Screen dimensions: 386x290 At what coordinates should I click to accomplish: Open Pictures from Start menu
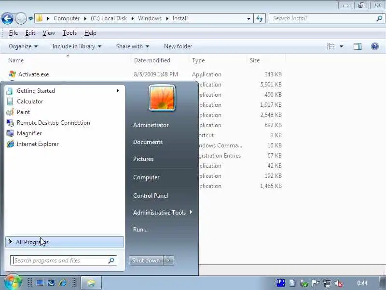click(x=143, y=159)
